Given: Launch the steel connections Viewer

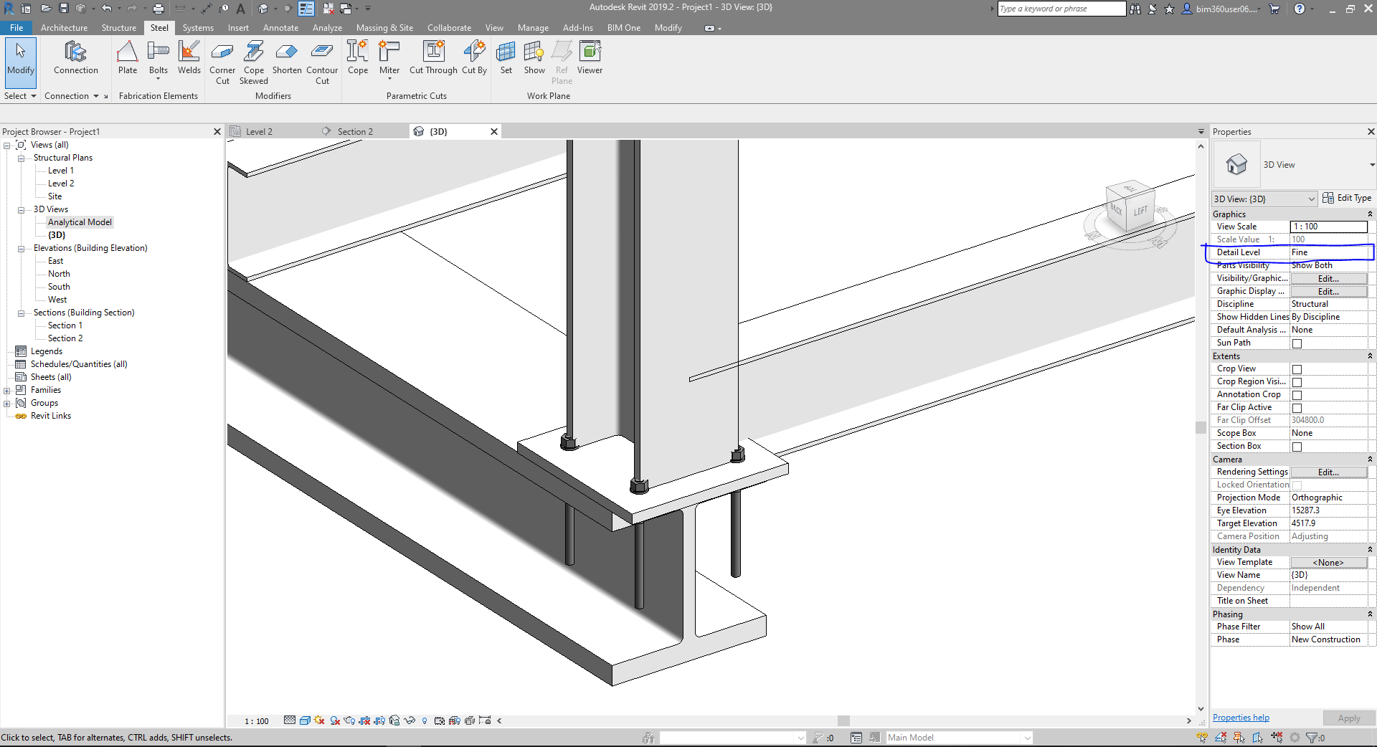Looking at the screenshot, I should coord(590,57).
